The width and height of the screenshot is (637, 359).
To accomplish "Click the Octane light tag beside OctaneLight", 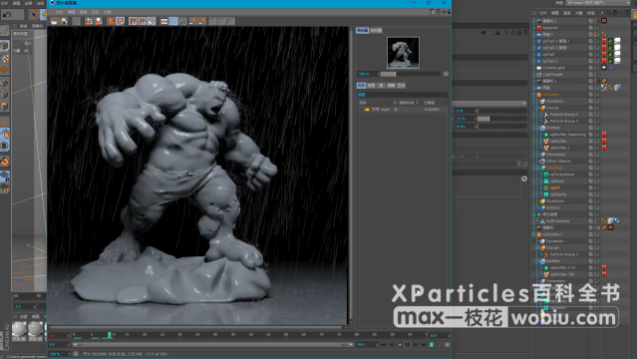I will 604,68.
